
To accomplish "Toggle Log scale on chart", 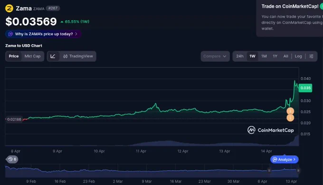I will click(x=298, y=56).
